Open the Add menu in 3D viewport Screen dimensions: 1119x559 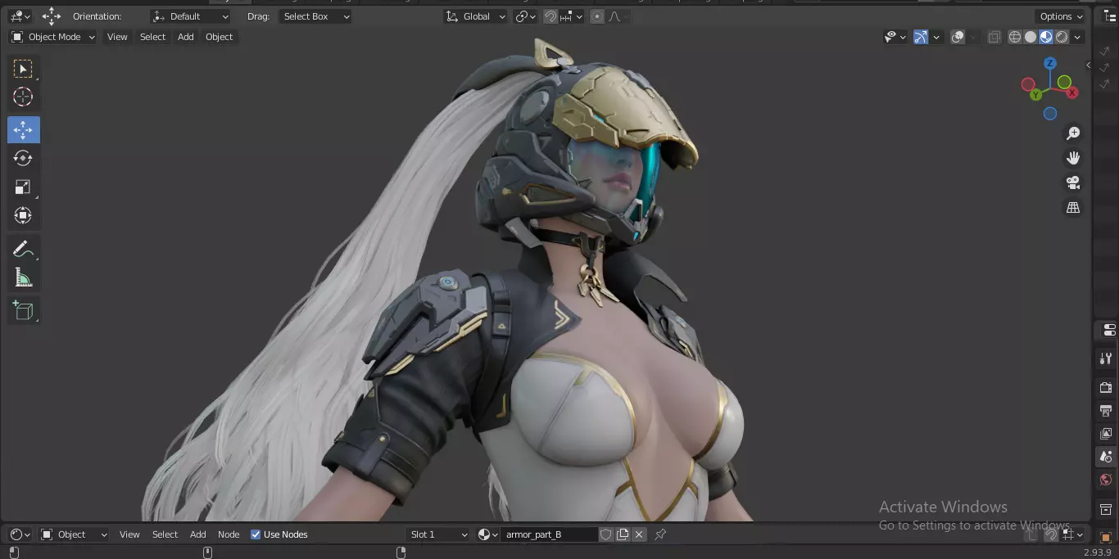coord(186,37)
